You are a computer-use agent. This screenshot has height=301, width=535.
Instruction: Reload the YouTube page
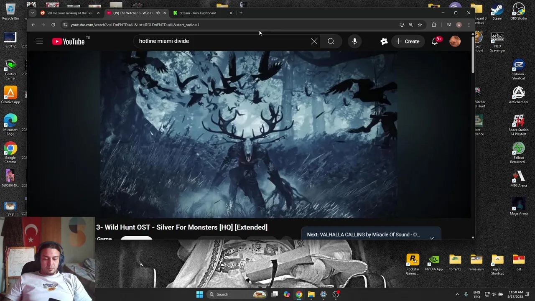[53, 25]
